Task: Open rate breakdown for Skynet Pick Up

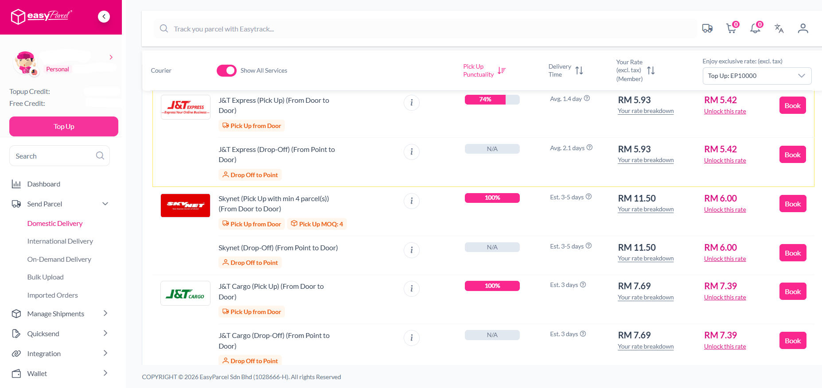Action: pos(646,209)
